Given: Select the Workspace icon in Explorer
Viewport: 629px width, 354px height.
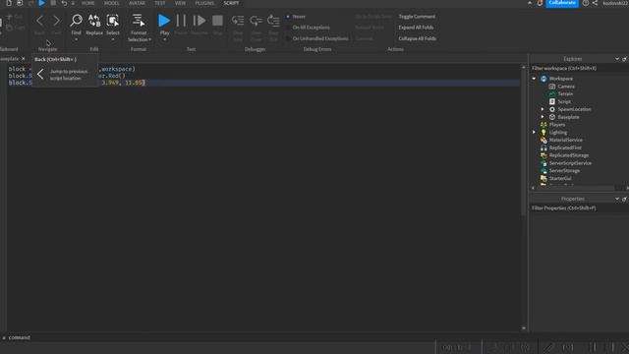Looking at the screenshot, I should click(x=543, y=79).
